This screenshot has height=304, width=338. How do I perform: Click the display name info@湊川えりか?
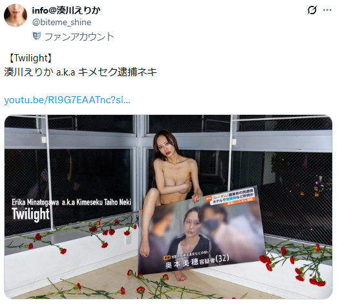tap(66, 10)
